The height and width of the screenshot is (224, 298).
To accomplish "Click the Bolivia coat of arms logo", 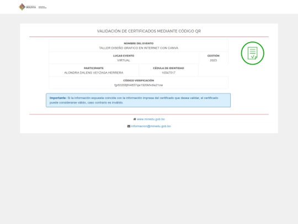I will point(22,7).
